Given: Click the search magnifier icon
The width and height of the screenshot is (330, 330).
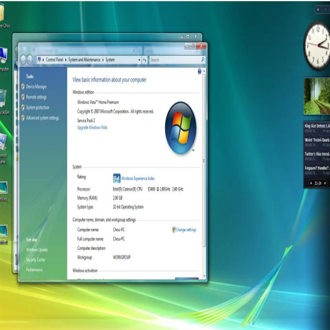Looking at the screenshot, I should click(x=203, y=60).
